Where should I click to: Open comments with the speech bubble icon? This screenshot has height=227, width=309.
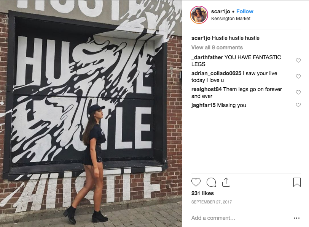[211, 182]
